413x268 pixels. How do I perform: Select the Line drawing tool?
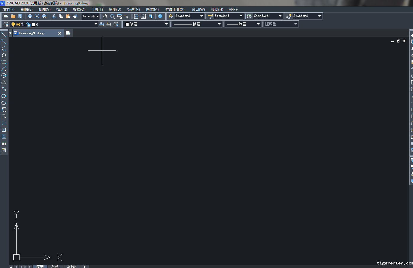[x=4, y=35]
